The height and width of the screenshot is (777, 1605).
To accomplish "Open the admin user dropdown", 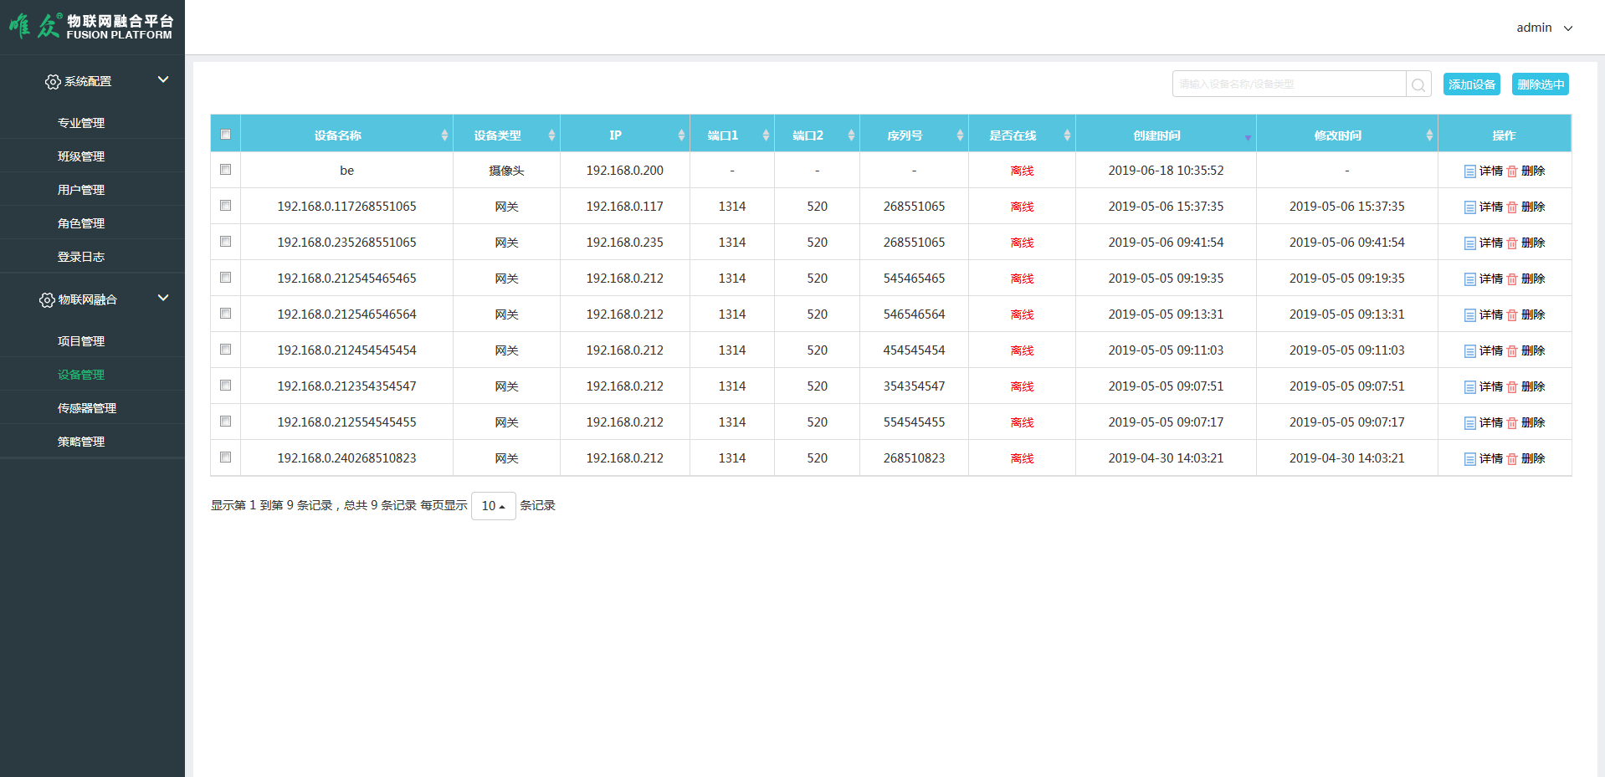I will point(1544,28).
